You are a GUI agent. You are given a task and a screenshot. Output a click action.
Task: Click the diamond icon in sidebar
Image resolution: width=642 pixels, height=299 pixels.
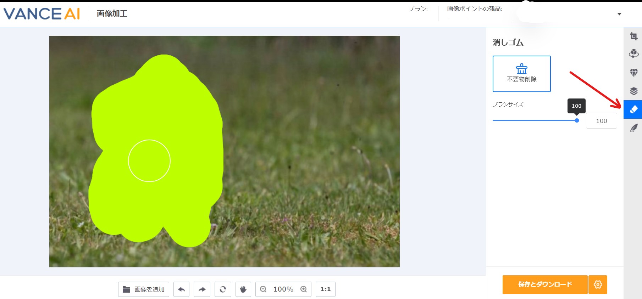(x=633, y=73)
